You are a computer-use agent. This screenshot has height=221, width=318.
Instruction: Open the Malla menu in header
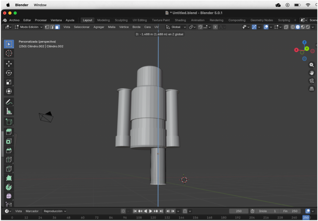[112, 27]
